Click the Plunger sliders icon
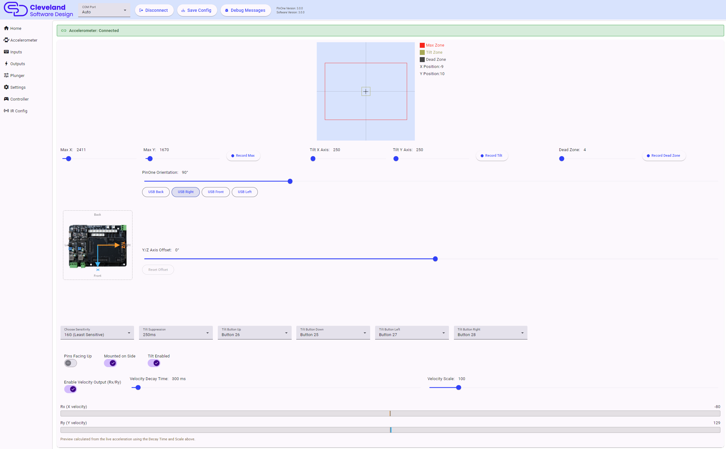 click(6, 75)
